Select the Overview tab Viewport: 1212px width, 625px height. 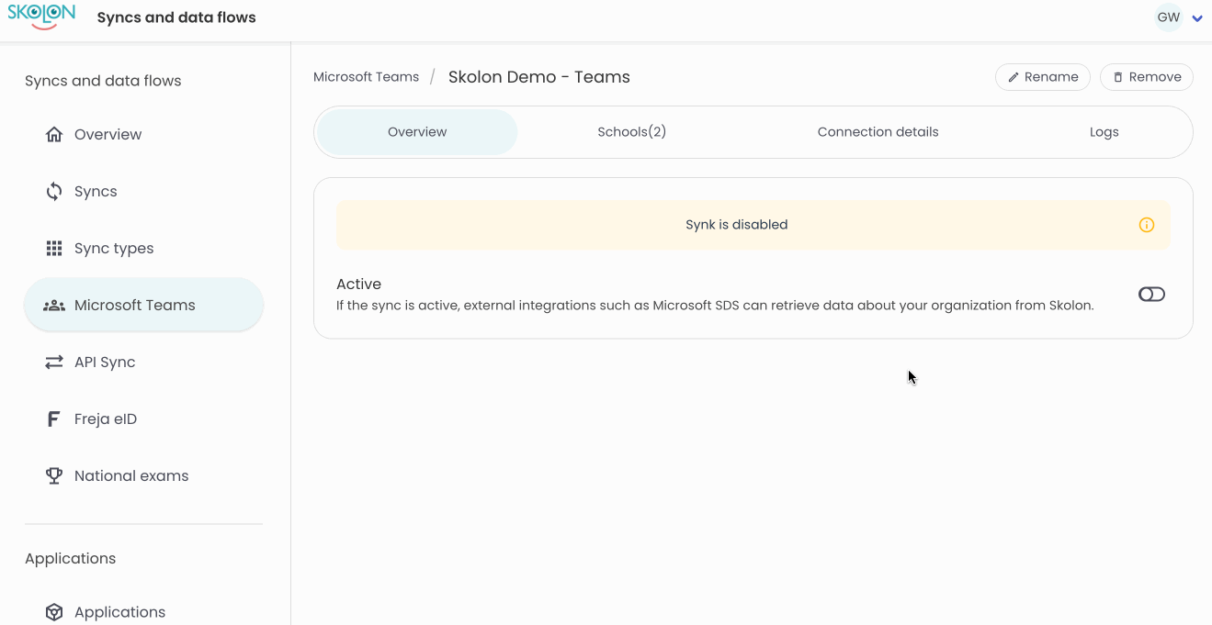417,132
